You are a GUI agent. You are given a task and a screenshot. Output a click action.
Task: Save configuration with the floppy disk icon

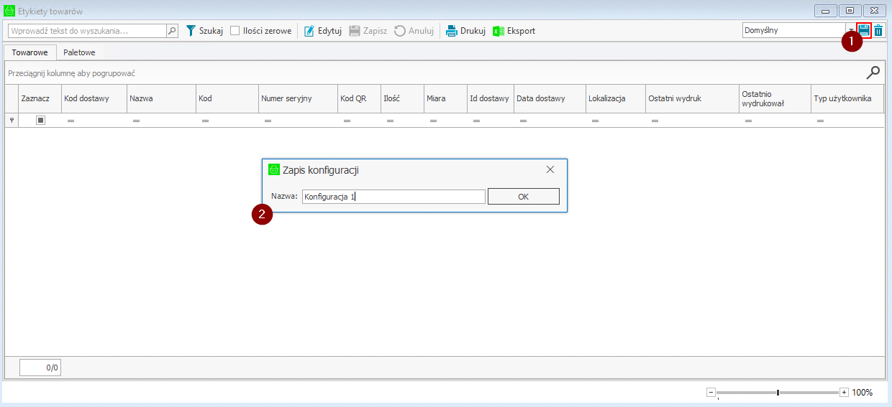pos(864,30)
